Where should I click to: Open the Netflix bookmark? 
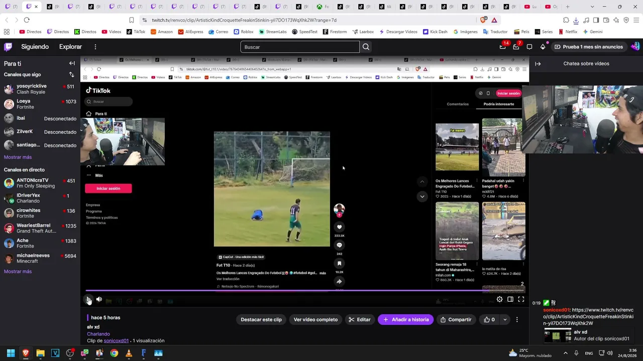568,32
